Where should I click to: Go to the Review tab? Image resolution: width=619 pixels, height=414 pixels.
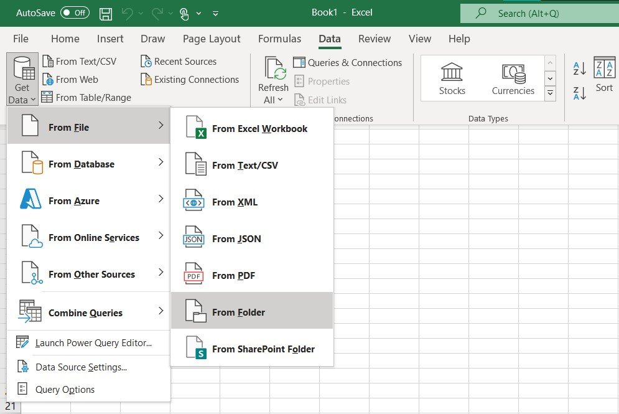point(375,39)
